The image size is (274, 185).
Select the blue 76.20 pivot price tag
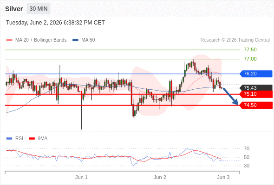pos(256,74)
